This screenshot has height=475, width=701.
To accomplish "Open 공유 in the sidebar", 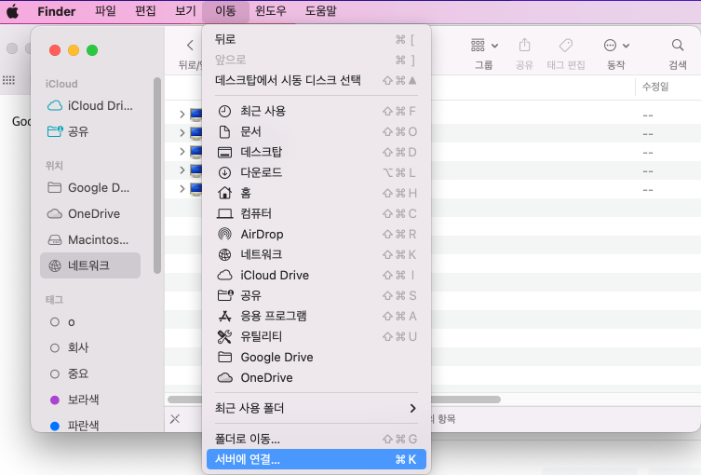I will click(x=90, y=131).
